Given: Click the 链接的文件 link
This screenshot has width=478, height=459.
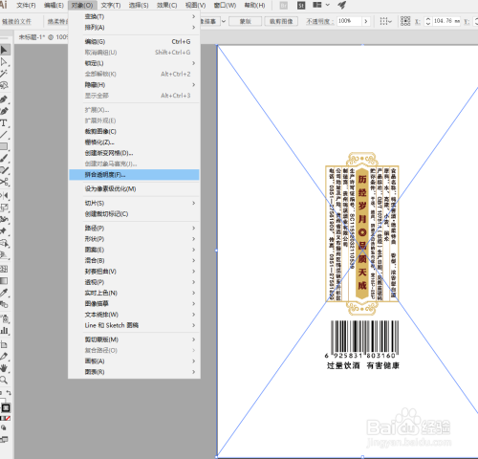Looking at the screenshot, I should point(16,21).
